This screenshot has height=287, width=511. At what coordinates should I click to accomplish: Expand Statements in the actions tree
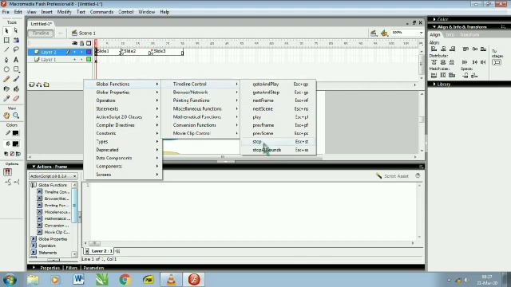coord(34,253)
